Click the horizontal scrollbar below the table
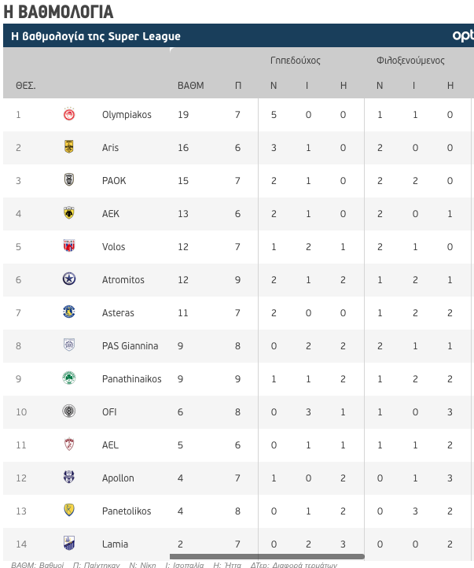 (x=267, y=556)
